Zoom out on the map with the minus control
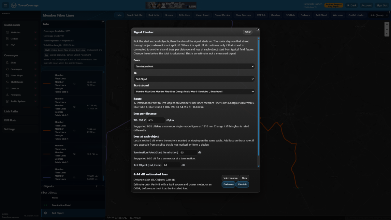This screenshot has height=220, width=391. [x=387, y=29]
